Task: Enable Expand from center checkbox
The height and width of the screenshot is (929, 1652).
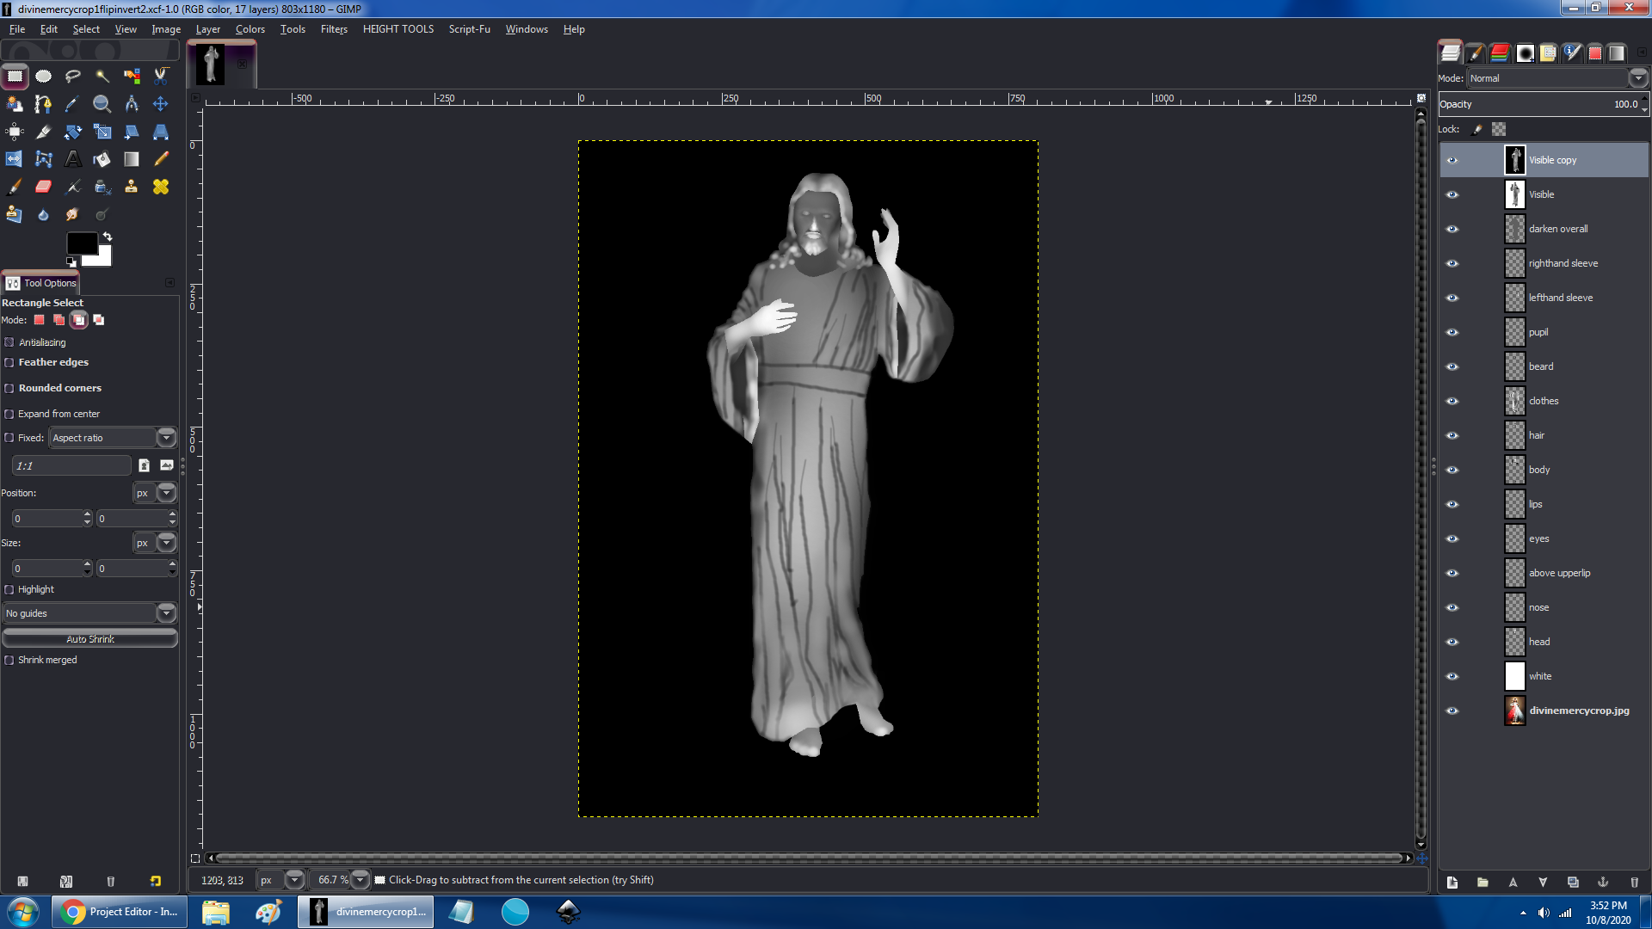Action: [x=9, y=414]
